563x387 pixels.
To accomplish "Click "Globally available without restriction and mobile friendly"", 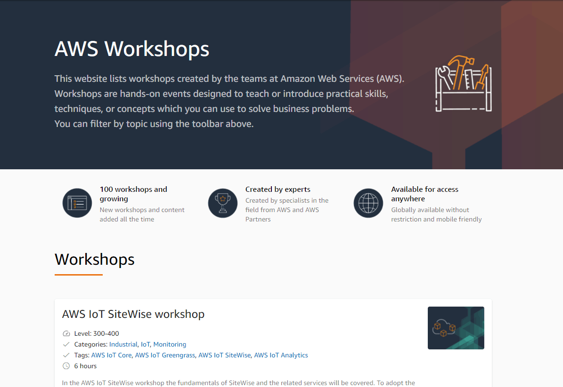I will pos(436,214).
